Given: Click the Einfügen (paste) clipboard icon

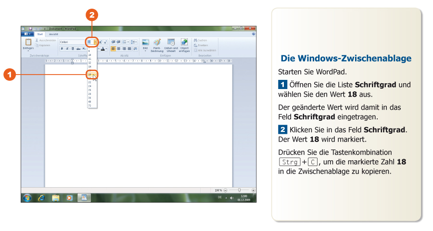Looking at the screenshot, I should (x=28, y=43).
